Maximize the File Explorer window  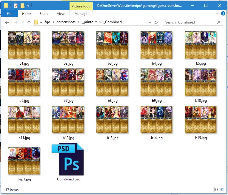[206, 6]
